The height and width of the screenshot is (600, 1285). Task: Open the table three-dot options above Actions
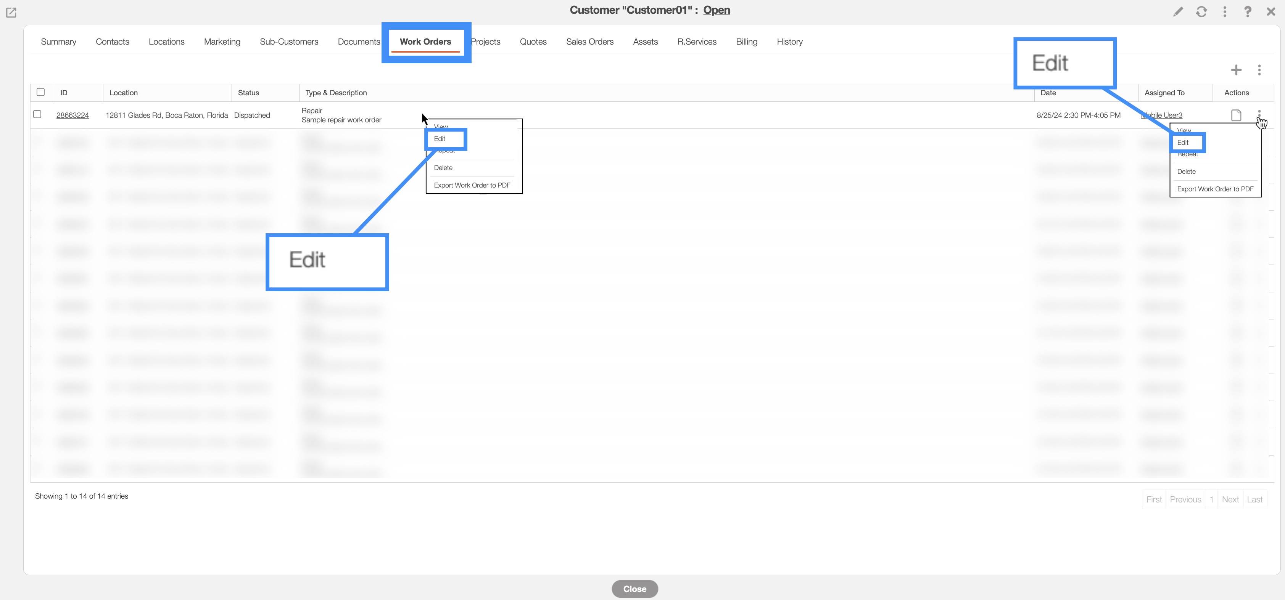click(1259, 70)
